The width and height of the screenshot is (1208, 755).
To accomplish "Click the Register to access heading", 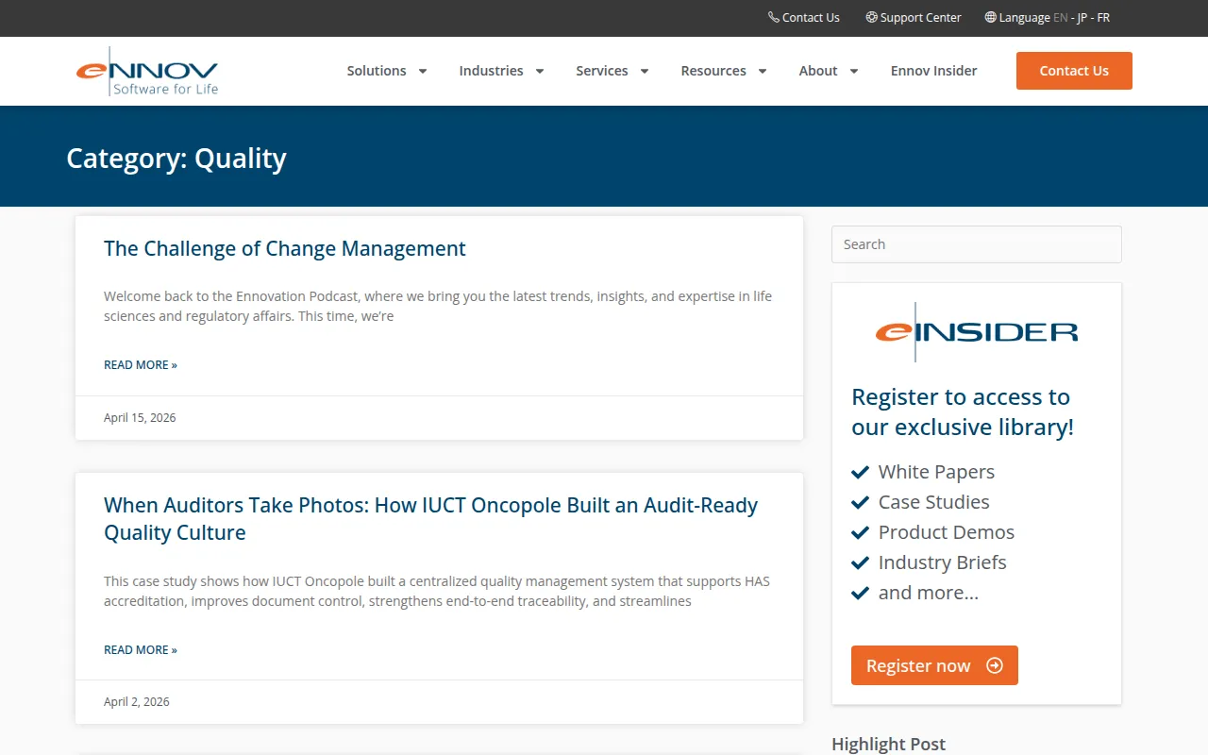I will (963, 411).
